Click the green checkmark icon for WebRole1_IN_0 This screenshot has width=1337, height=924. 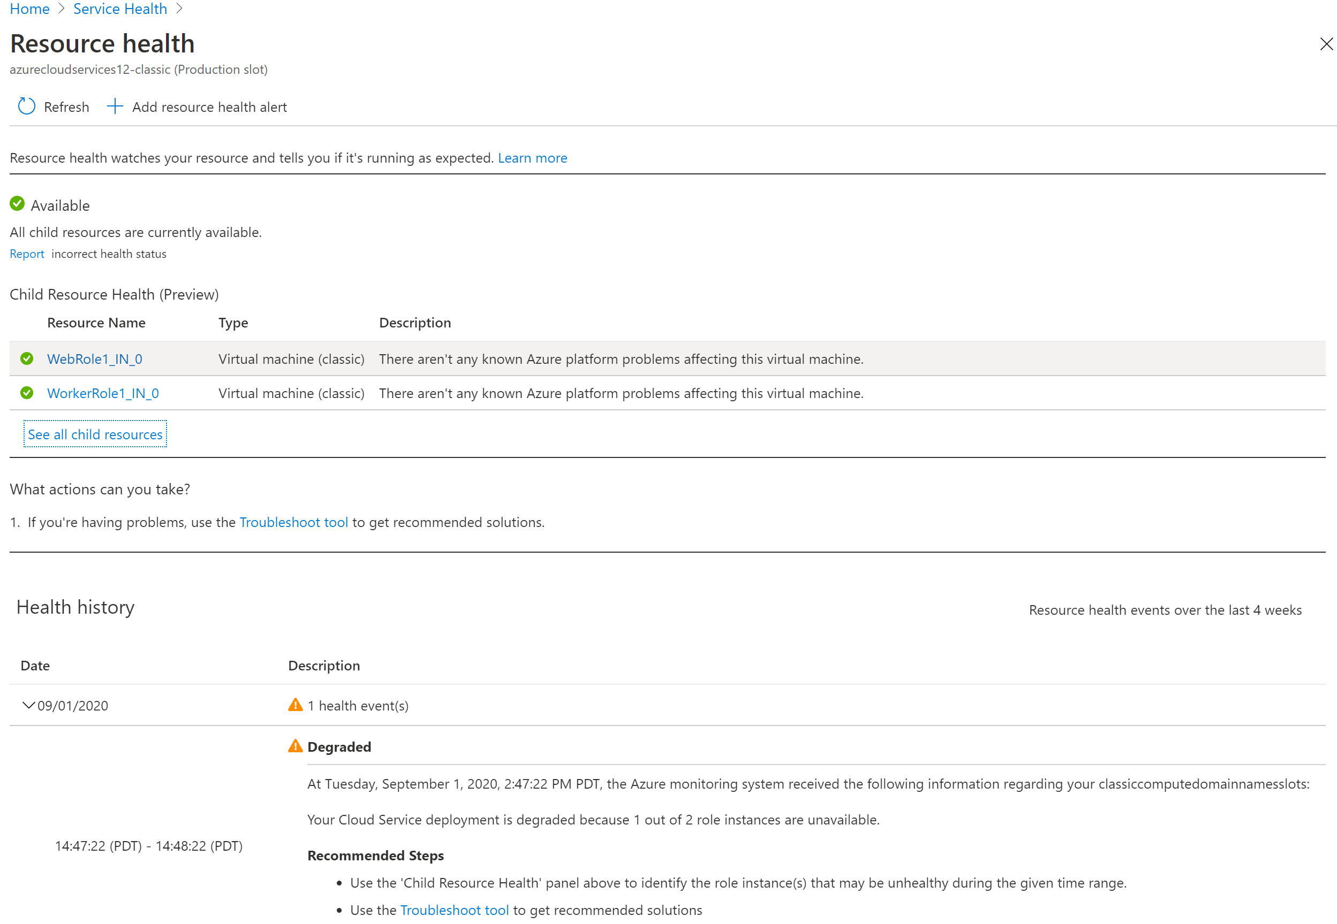(28, 357)
